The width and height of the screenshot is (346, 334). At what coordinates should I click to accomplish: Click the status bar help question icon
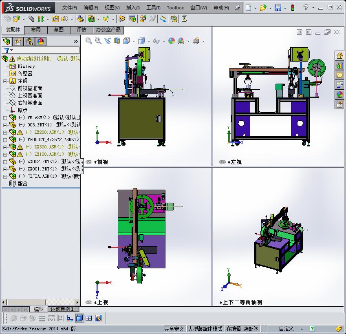click(313, 328)
